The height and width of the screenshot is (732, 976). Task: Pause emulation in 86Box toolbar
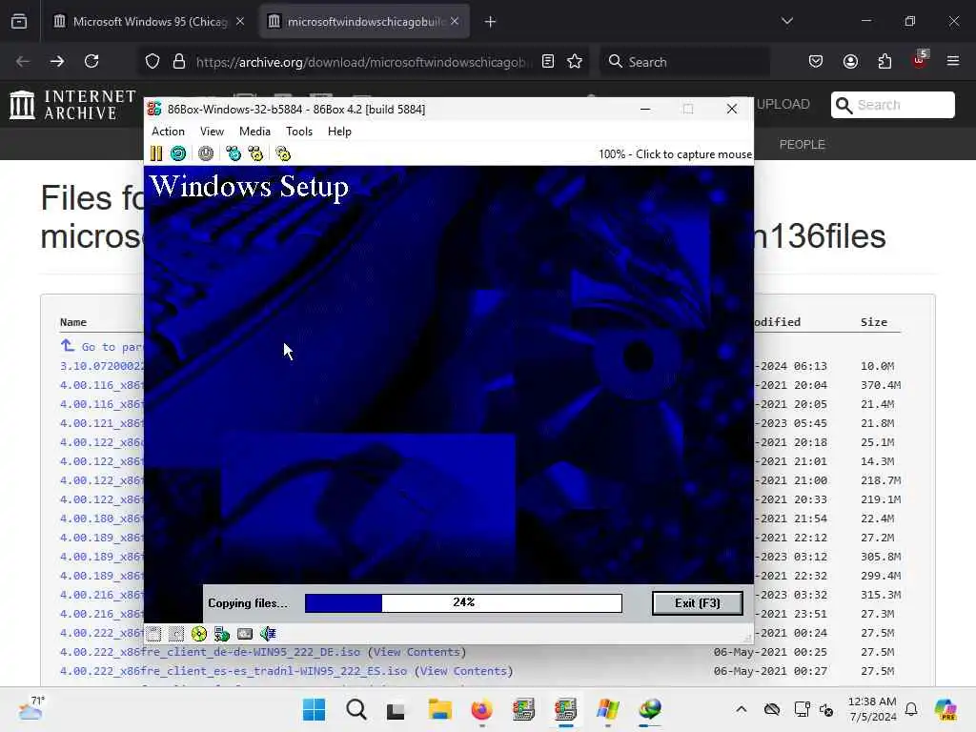tap(156, 153)
